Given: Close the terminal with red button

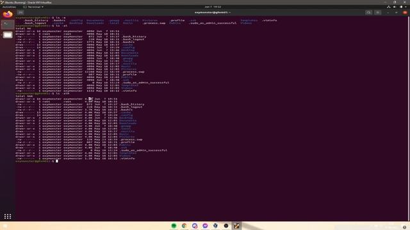Looking at the screenshot, I should point(405,13).
